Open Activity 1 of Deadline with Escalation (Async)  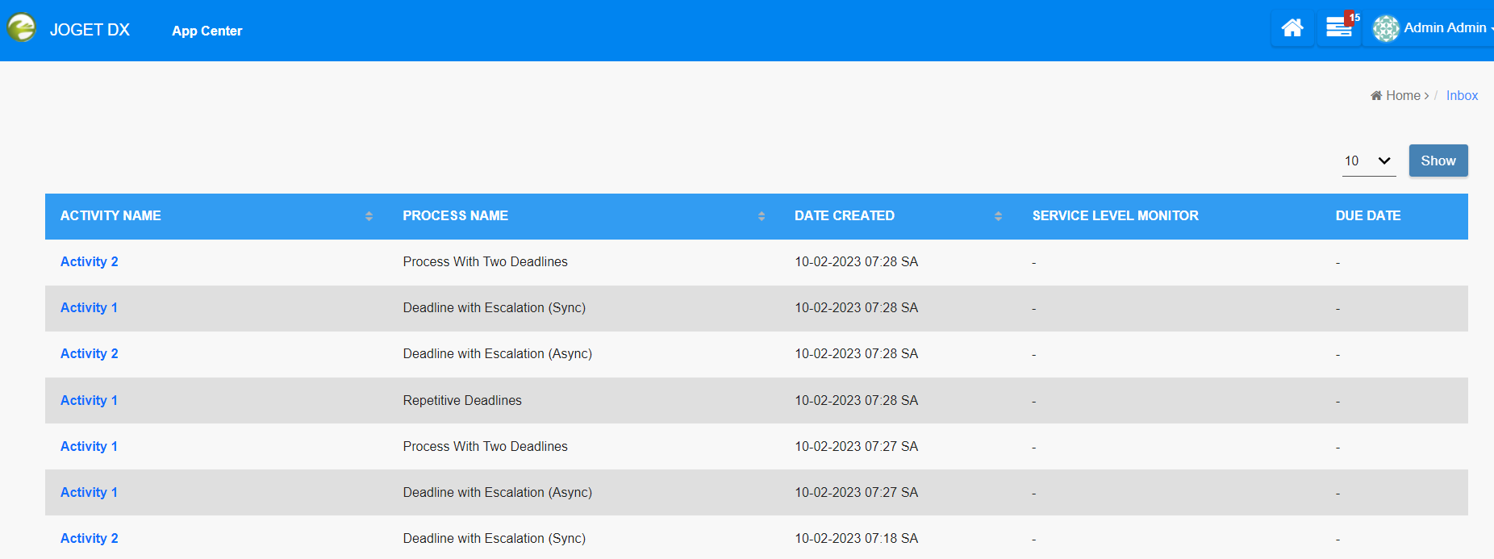point(89,493)
